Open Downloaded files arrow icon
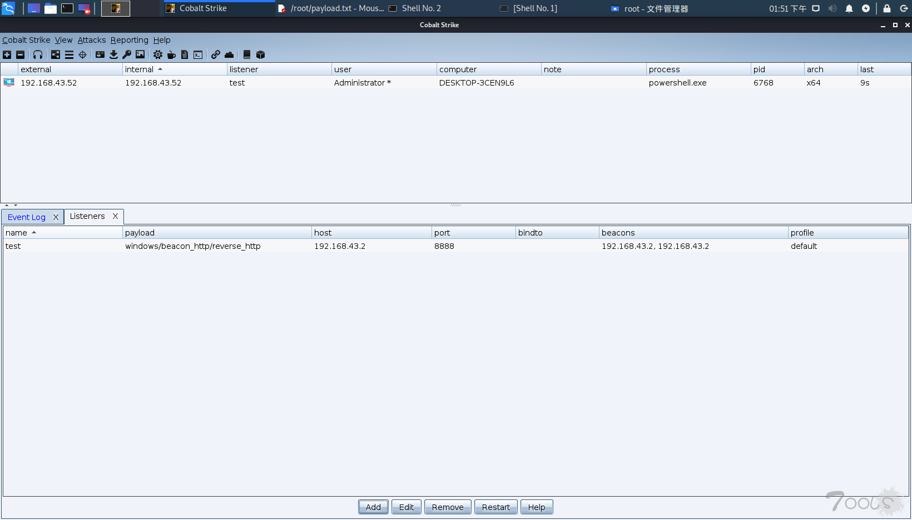The image size is (912, 520). click(x=113, y=54)
